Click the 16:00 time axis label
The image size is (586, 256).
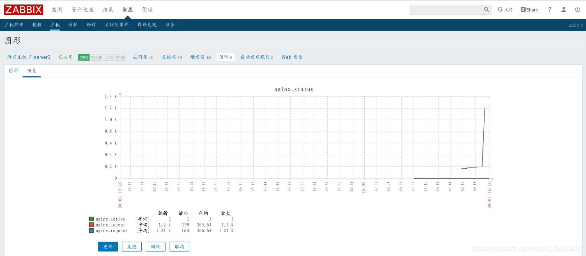pos(363,187)
